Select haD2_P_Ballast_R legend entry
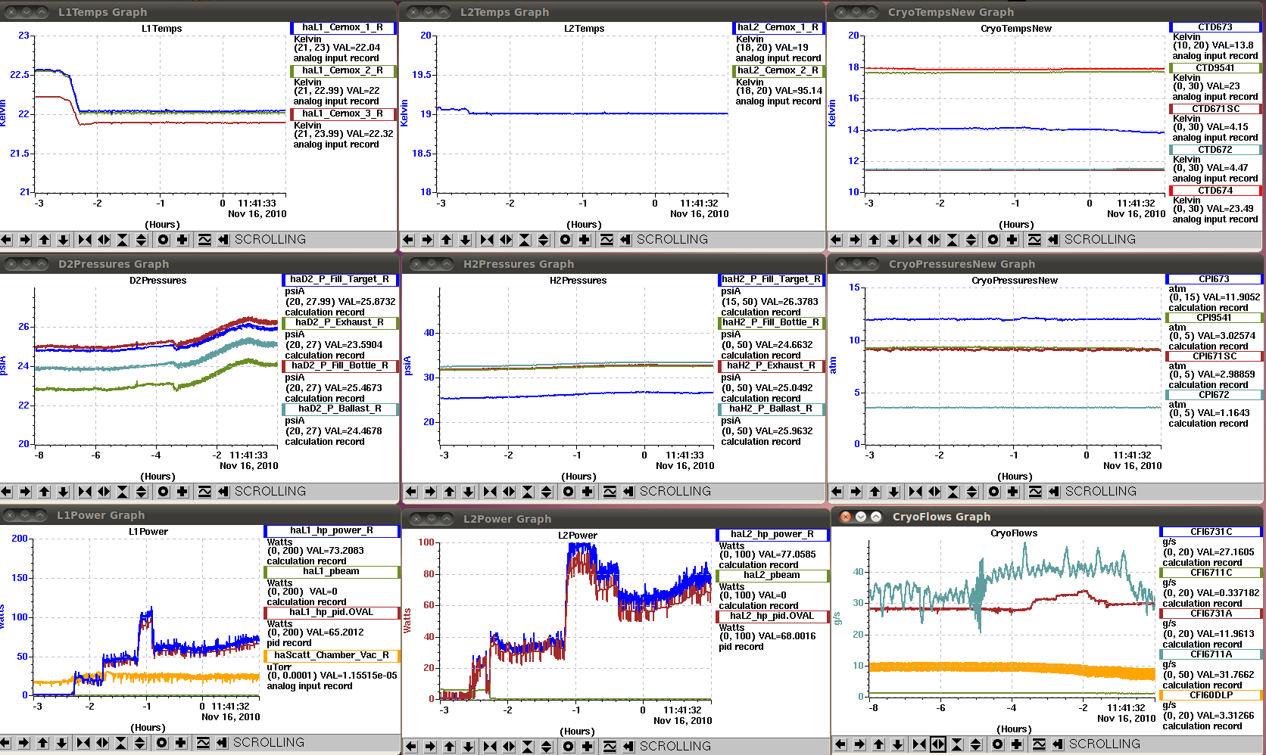 pyautogui.click(x=340, y=409)
